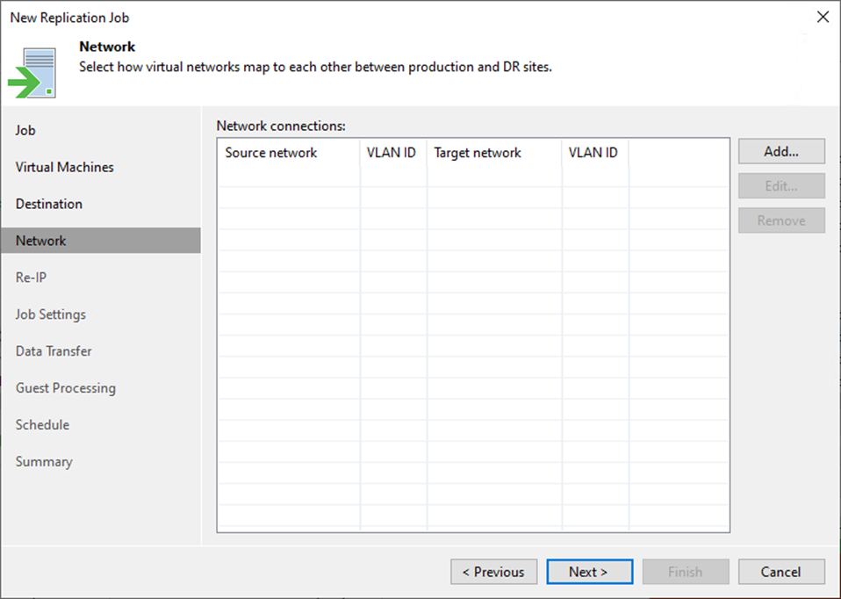
Task: Click the replication job wizard icon
Action: 35,72
